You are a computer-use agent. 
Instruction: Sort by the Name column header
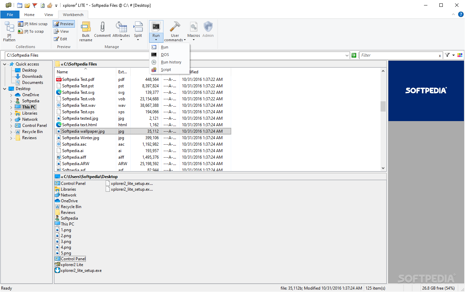(85, 72)
